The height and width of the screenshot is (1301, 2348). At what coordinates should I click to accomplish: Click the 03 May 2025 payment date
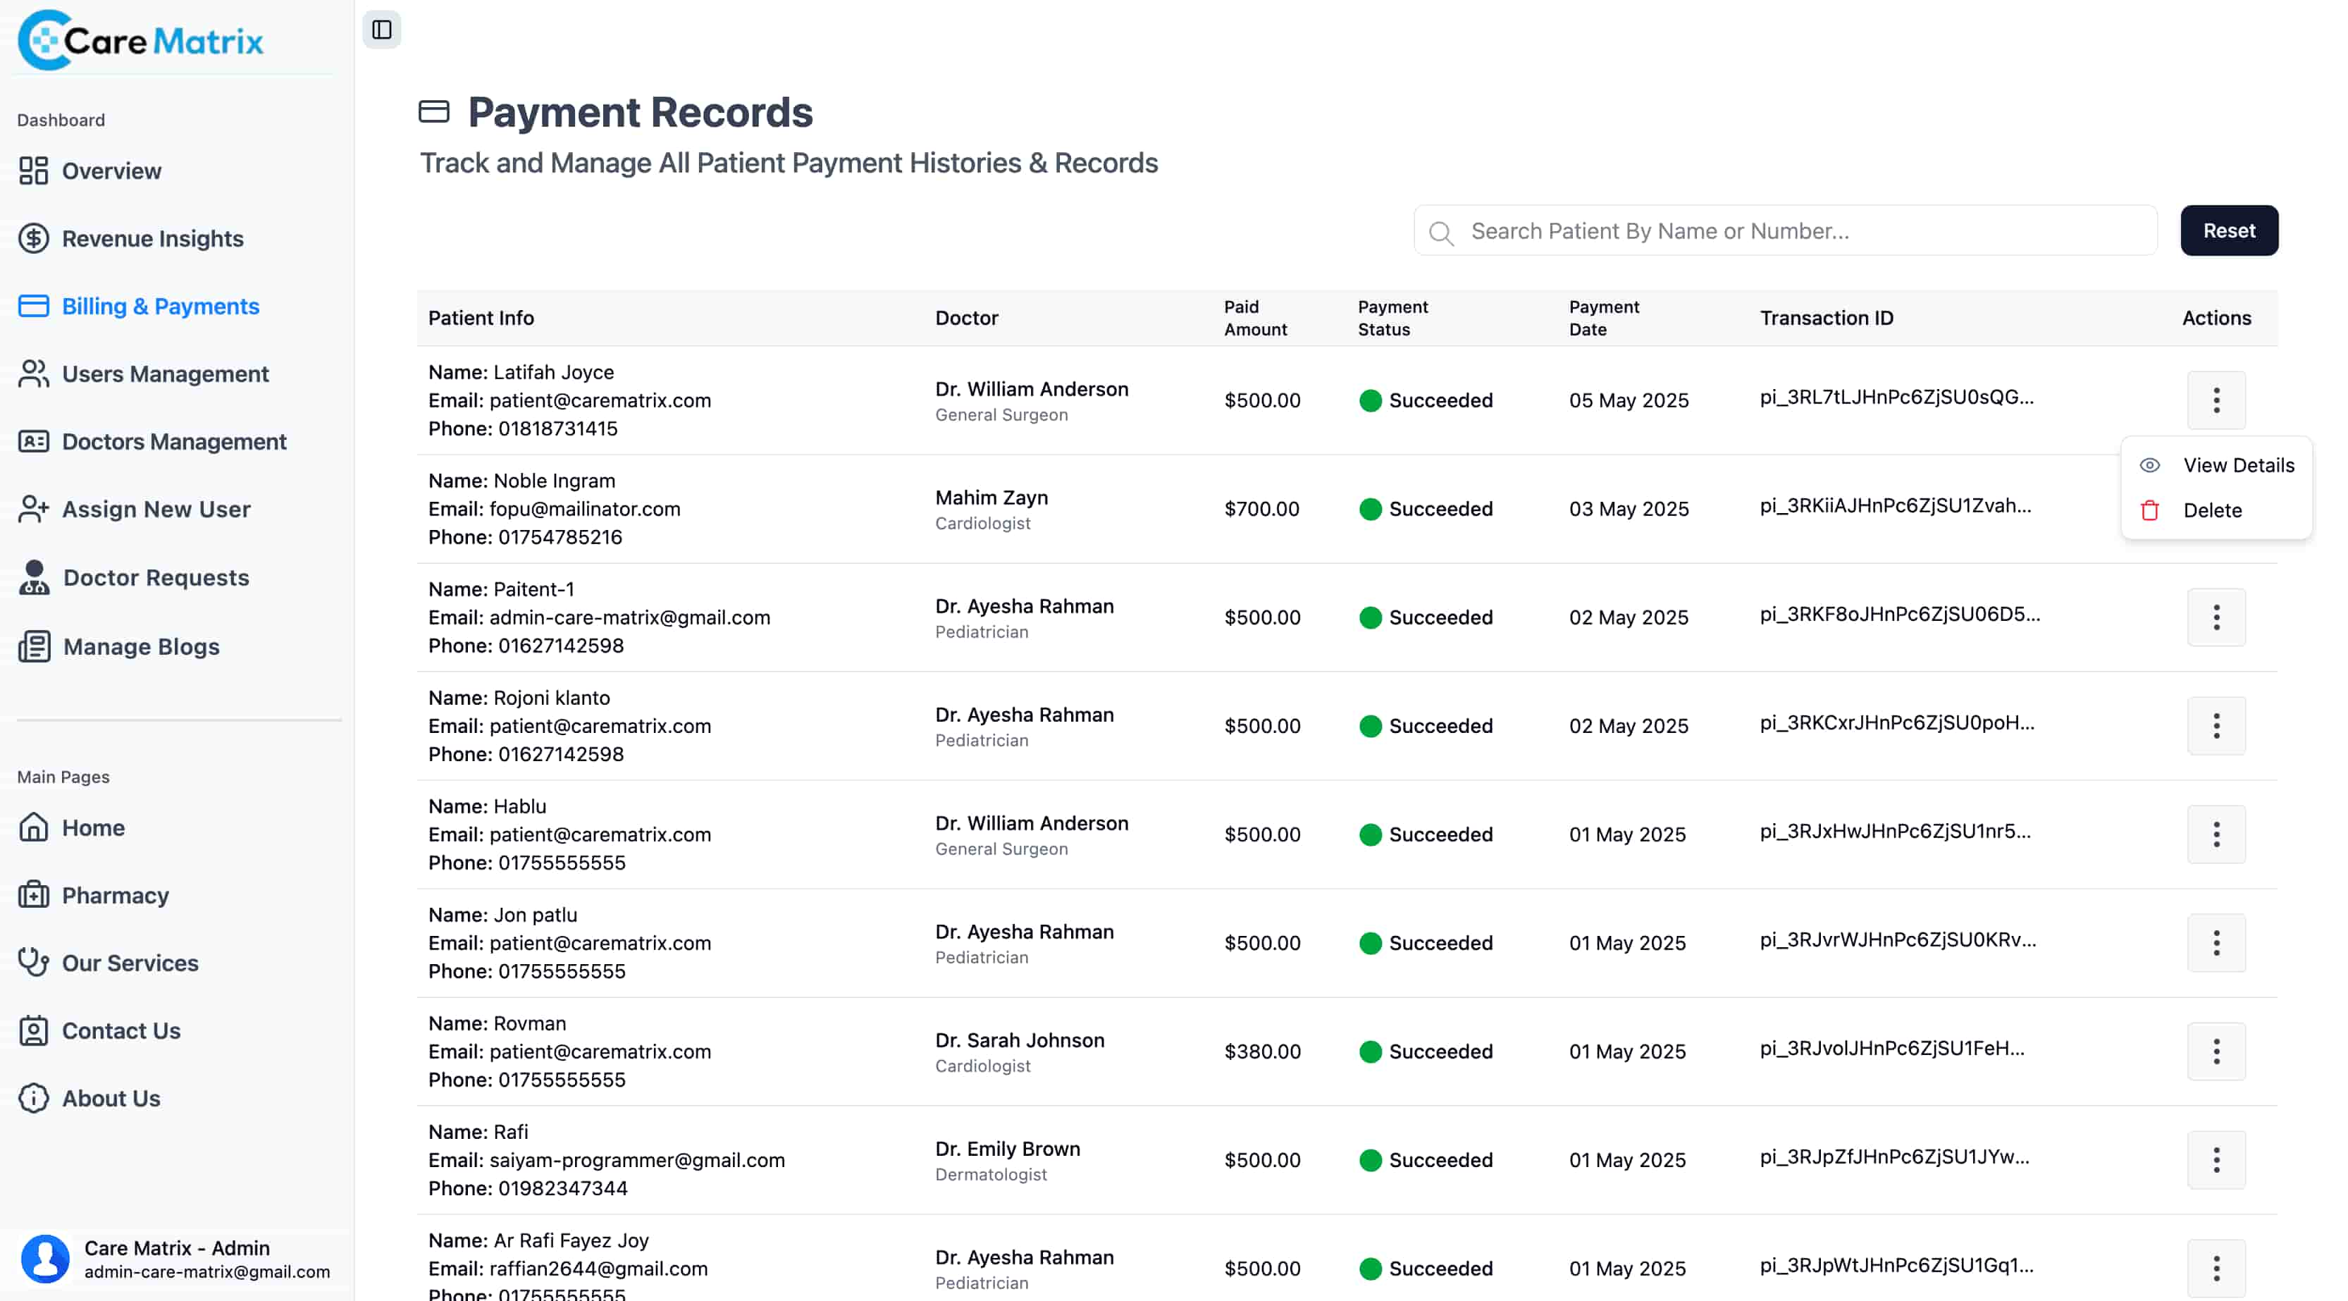[1629, 509]
